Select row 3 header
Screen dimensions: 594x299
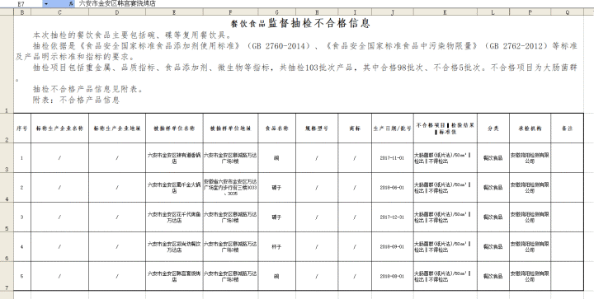point(7,158)
